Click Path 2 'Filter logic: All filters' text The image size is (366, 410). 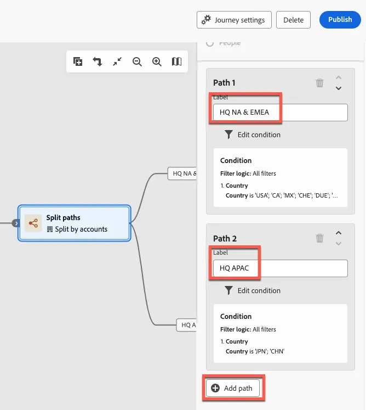[x=248, y=329]
